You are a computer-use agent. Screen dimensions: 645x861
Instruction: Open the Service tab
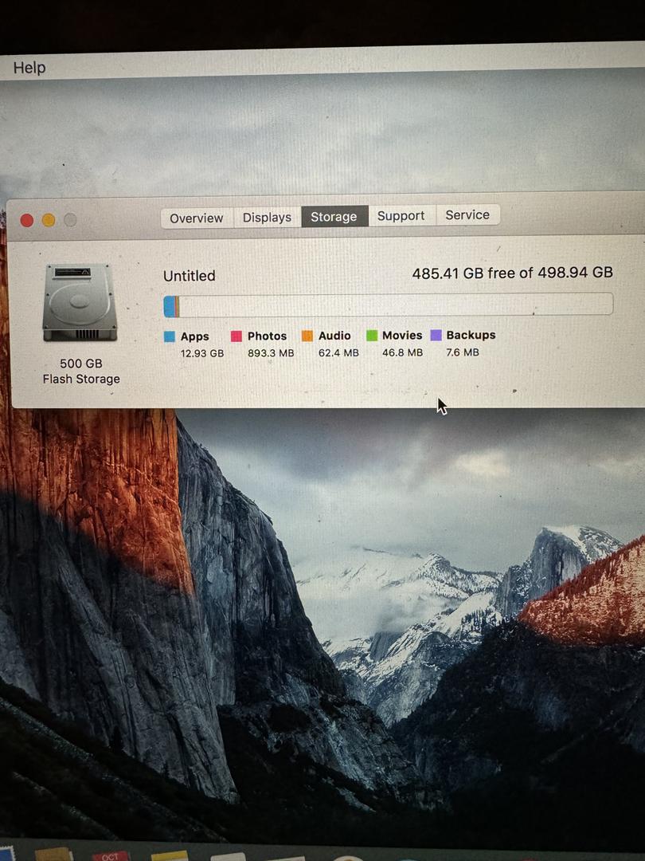467,214
